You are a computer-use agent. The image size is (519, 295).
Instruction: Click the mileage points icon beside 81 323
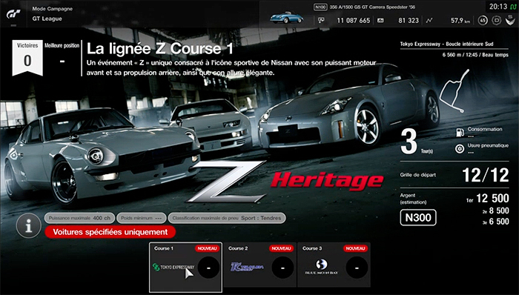tap(380, 21)
